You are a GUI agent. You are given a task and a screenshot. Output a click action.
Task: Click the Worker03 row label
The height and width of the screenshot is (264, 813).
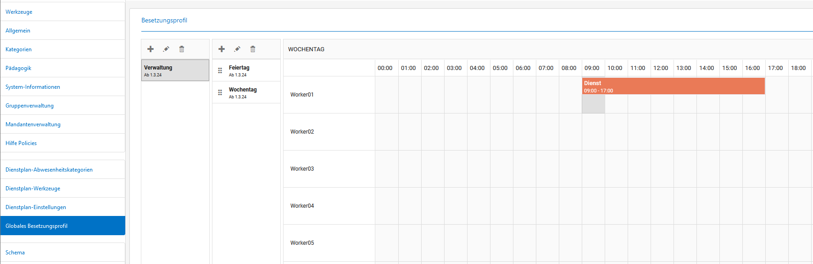(302, 169)
